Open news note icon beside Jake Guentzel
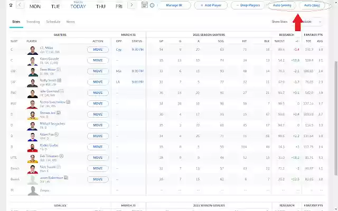This screenshot has height=211, width=338. coord(62,91)
